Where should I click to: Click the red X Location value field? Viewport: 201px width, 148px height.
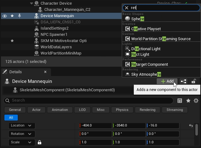pyautogui.click(x=95, y=126)
